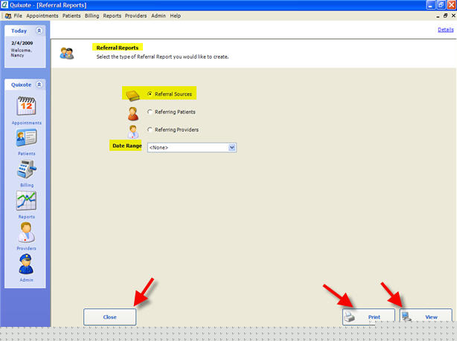Click the yellow book Referral Sources icon
The width and height of the screenshot is (457, 341).
[x=132, y=95]
